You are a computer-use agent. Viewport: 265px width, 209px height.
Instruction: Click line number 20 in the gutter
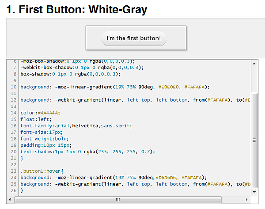[14, 152]
